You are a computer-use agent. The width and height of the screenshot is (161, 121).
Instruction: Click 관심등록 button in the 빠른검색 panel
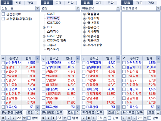pyautogui.click(x=88, y=113)
